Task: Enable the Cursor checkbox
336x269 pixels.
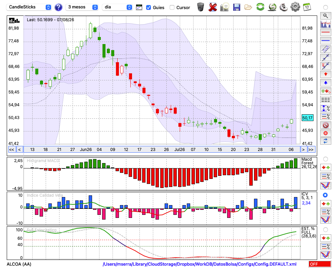Action: point(172,7)
